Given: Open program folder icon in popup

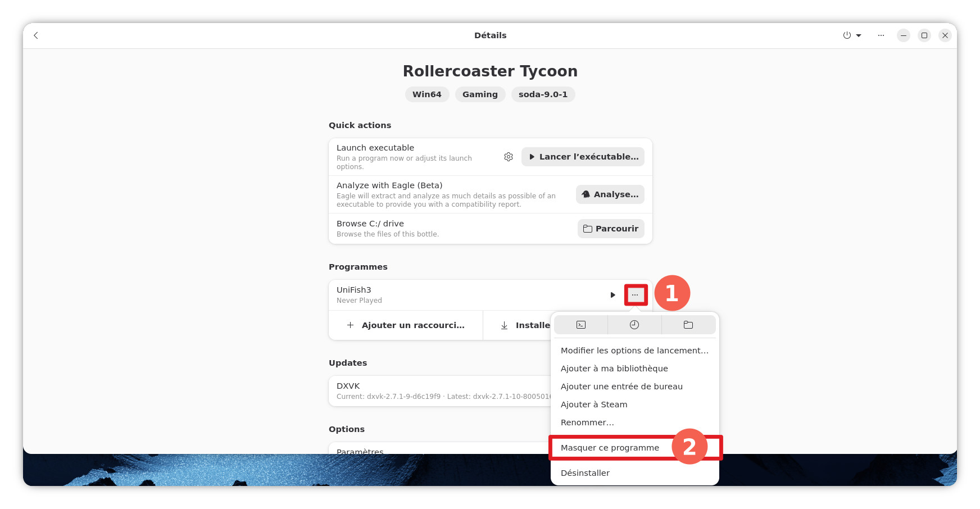Looking at the screenshot, I should pos(688,325).
